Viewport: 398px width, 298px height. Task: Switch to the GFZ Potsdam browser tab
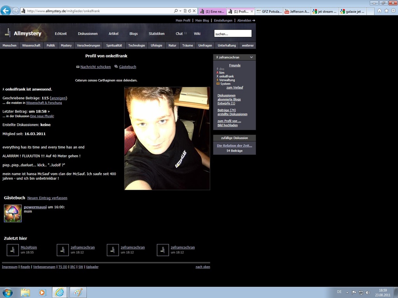(x=269, y=11)
